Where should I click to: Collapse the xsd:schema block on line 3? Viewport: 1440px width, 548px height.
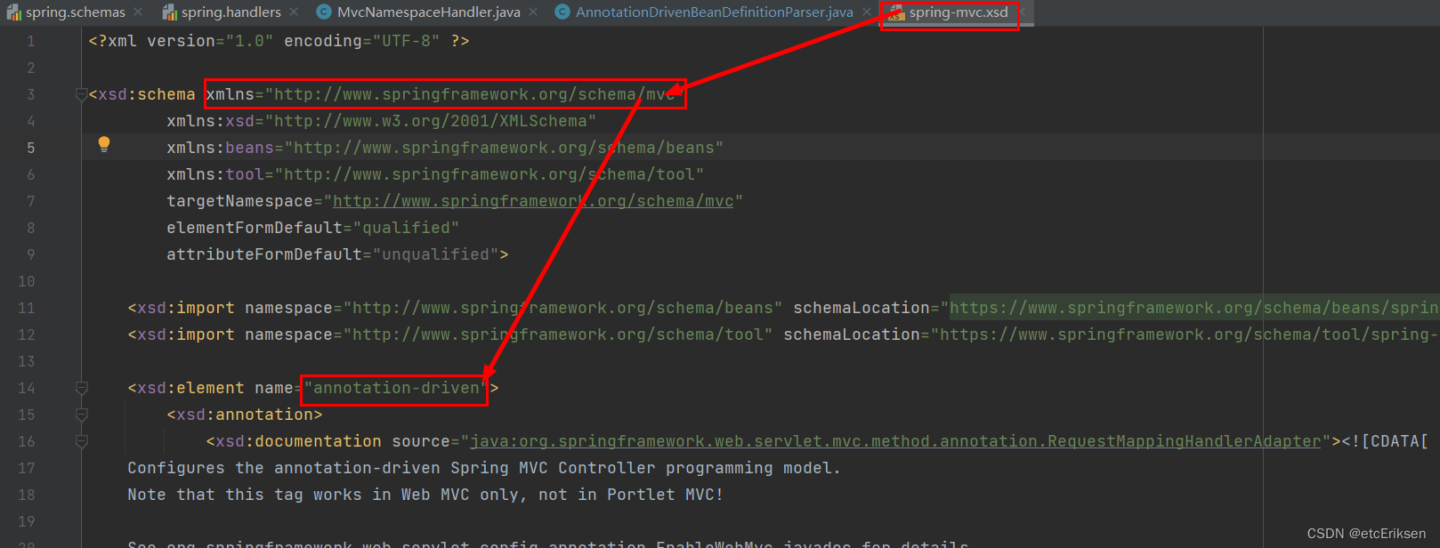[x=82, y=94]
